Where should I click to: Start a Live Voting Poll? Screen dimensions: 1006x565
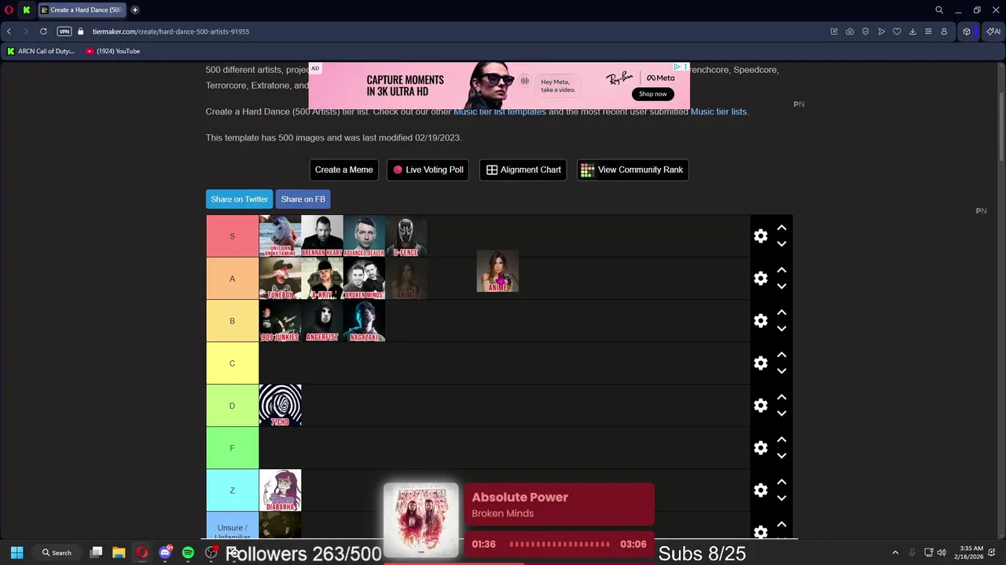[428, 169]
